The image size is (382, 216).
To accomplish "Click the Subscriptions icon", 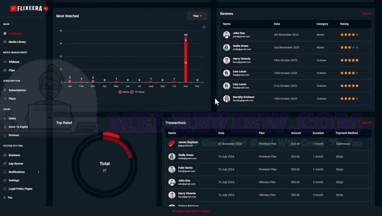I will tap(5, 90).
